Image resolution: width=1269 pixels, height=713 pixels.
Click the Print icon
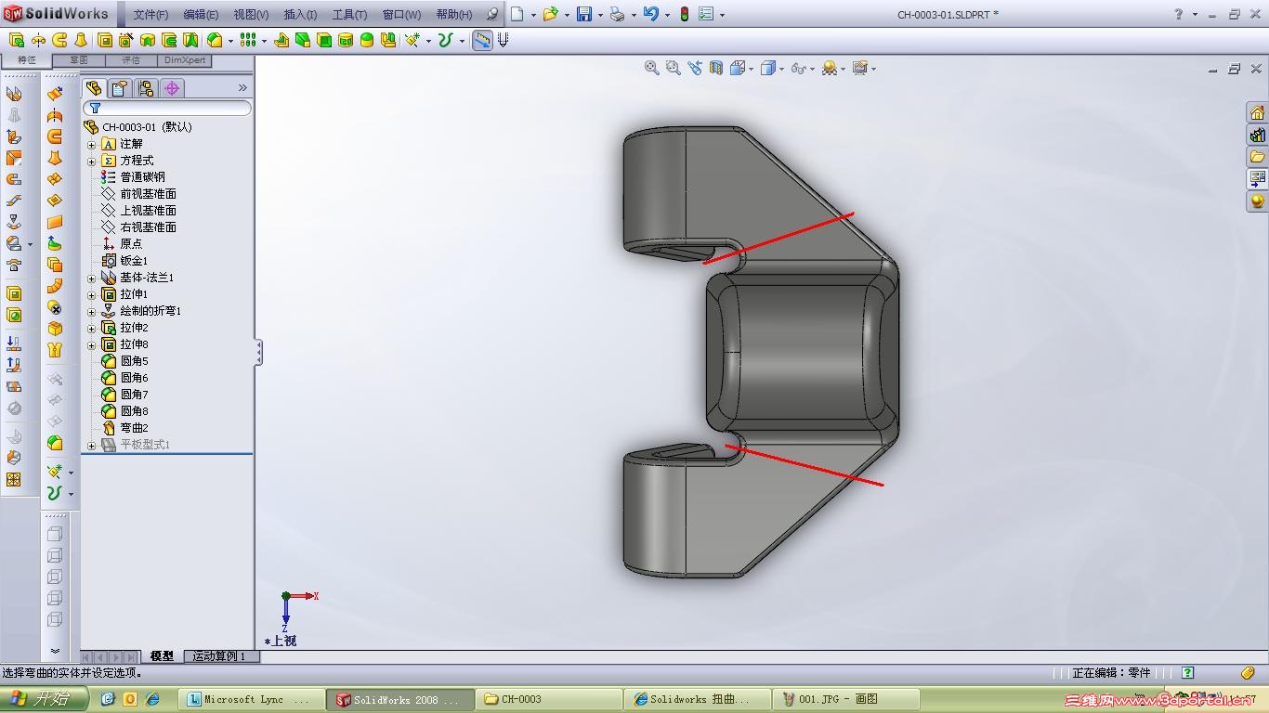617,14
